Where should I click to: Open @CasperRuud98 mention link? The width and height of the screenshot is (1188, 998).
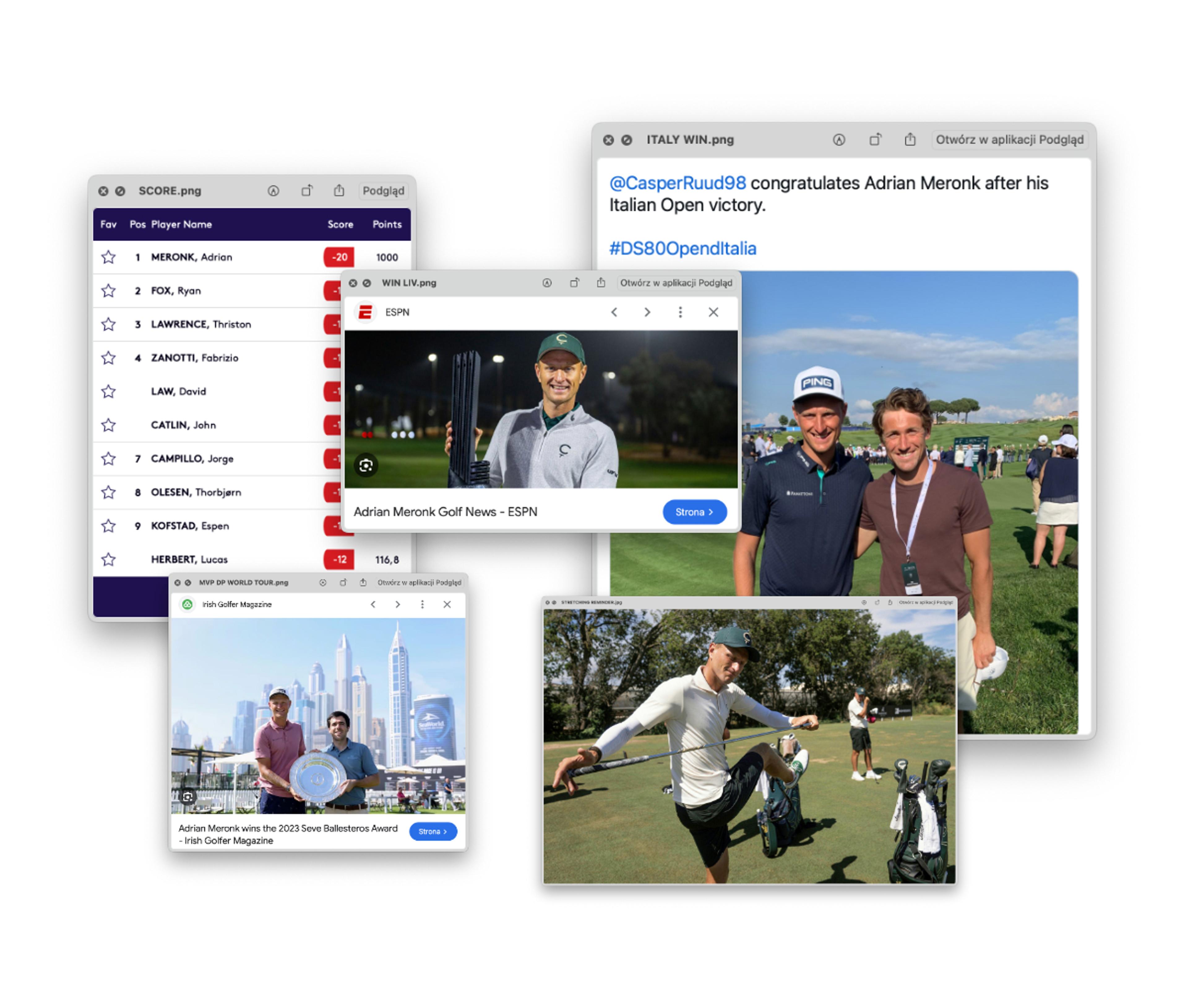(677, 183)
